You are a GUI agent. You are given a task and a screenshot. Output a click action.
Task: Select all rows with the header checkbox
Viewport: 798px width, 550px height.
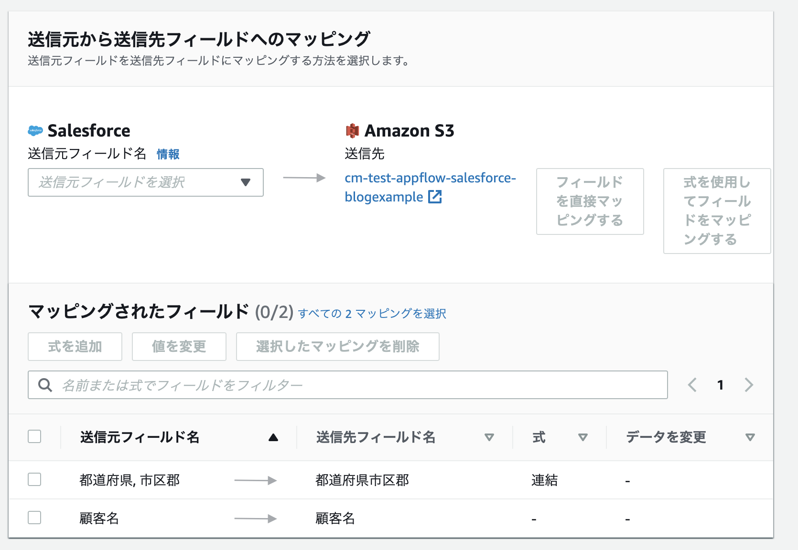(34, 436)
